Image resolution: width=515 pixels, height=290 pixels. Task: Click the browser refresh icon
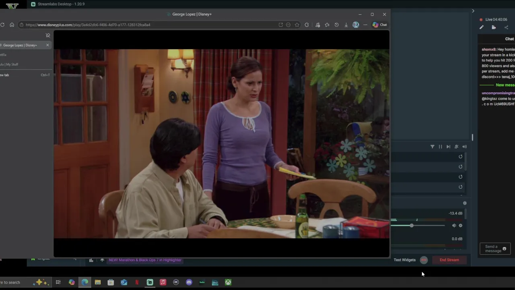(x=2, y=25)
